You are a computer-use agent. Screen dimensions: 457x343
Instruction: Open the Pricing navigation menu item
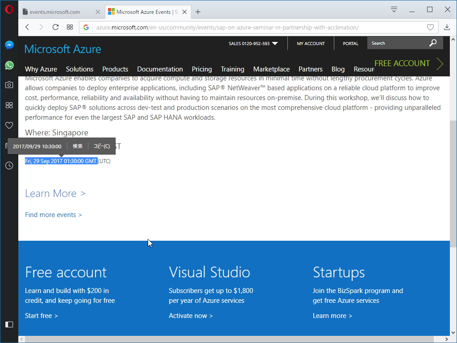click(x=202, y=69)
